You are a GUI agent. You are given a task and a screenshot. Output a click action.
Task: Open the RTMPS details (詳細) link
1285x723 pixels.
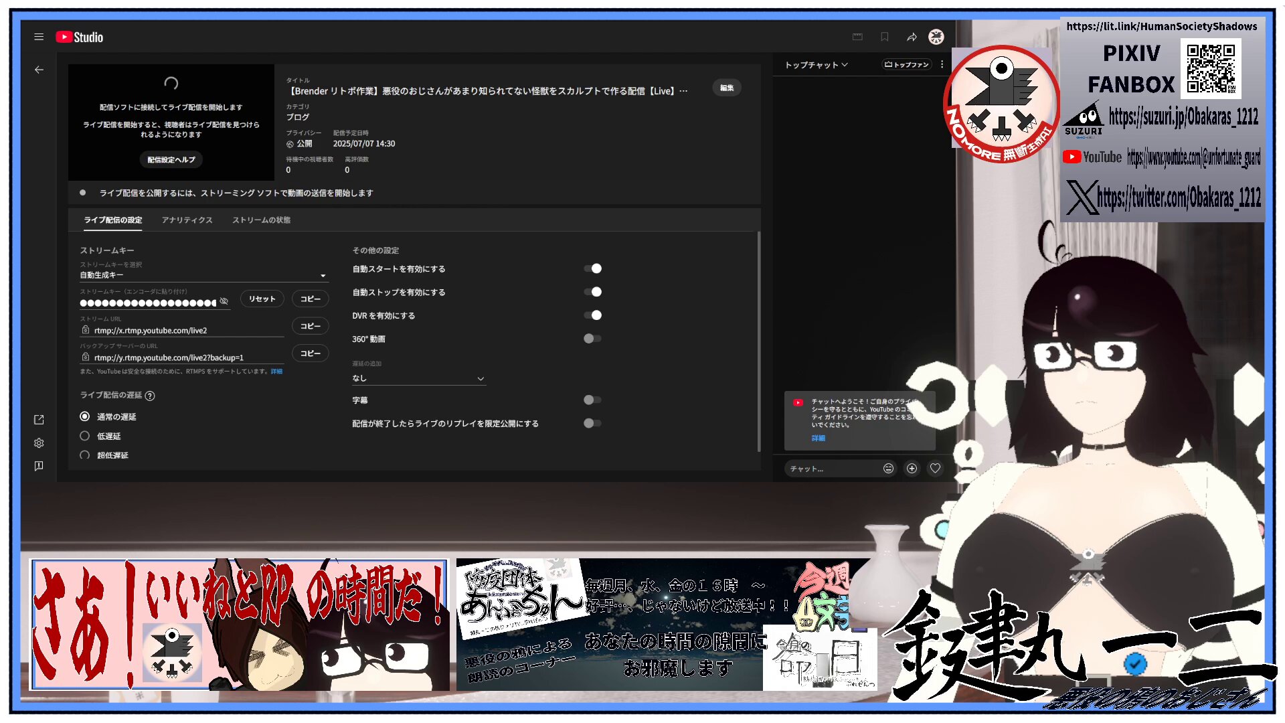point(276,372)
